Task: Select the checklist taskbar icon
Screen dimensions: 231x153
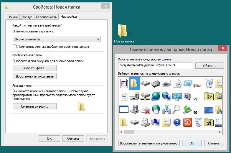Action: tap(218, 122)
